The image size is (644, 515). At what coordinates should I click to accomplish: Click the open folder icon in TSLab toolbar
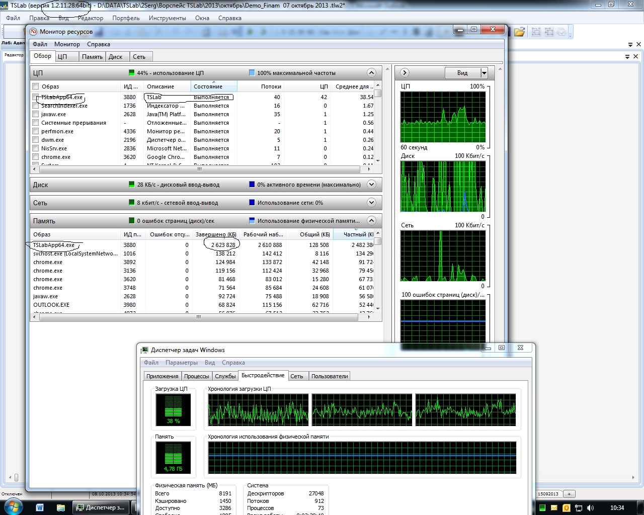519,32
